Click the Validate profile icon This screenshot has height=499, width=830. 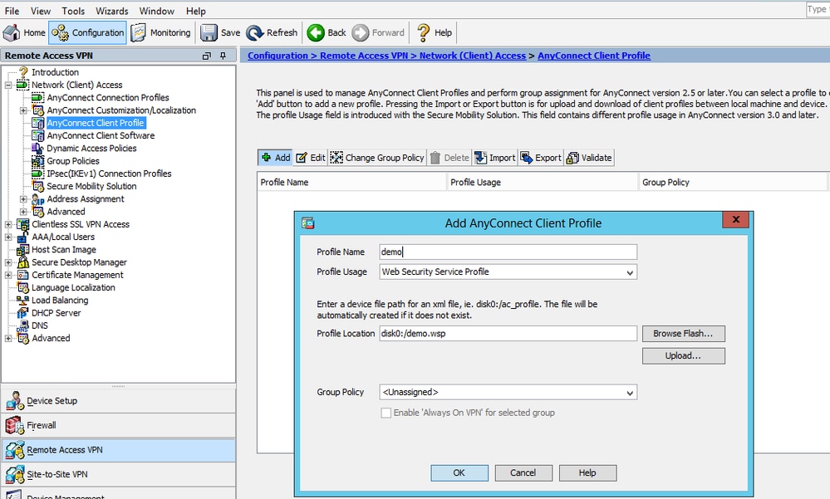(572, 158)
